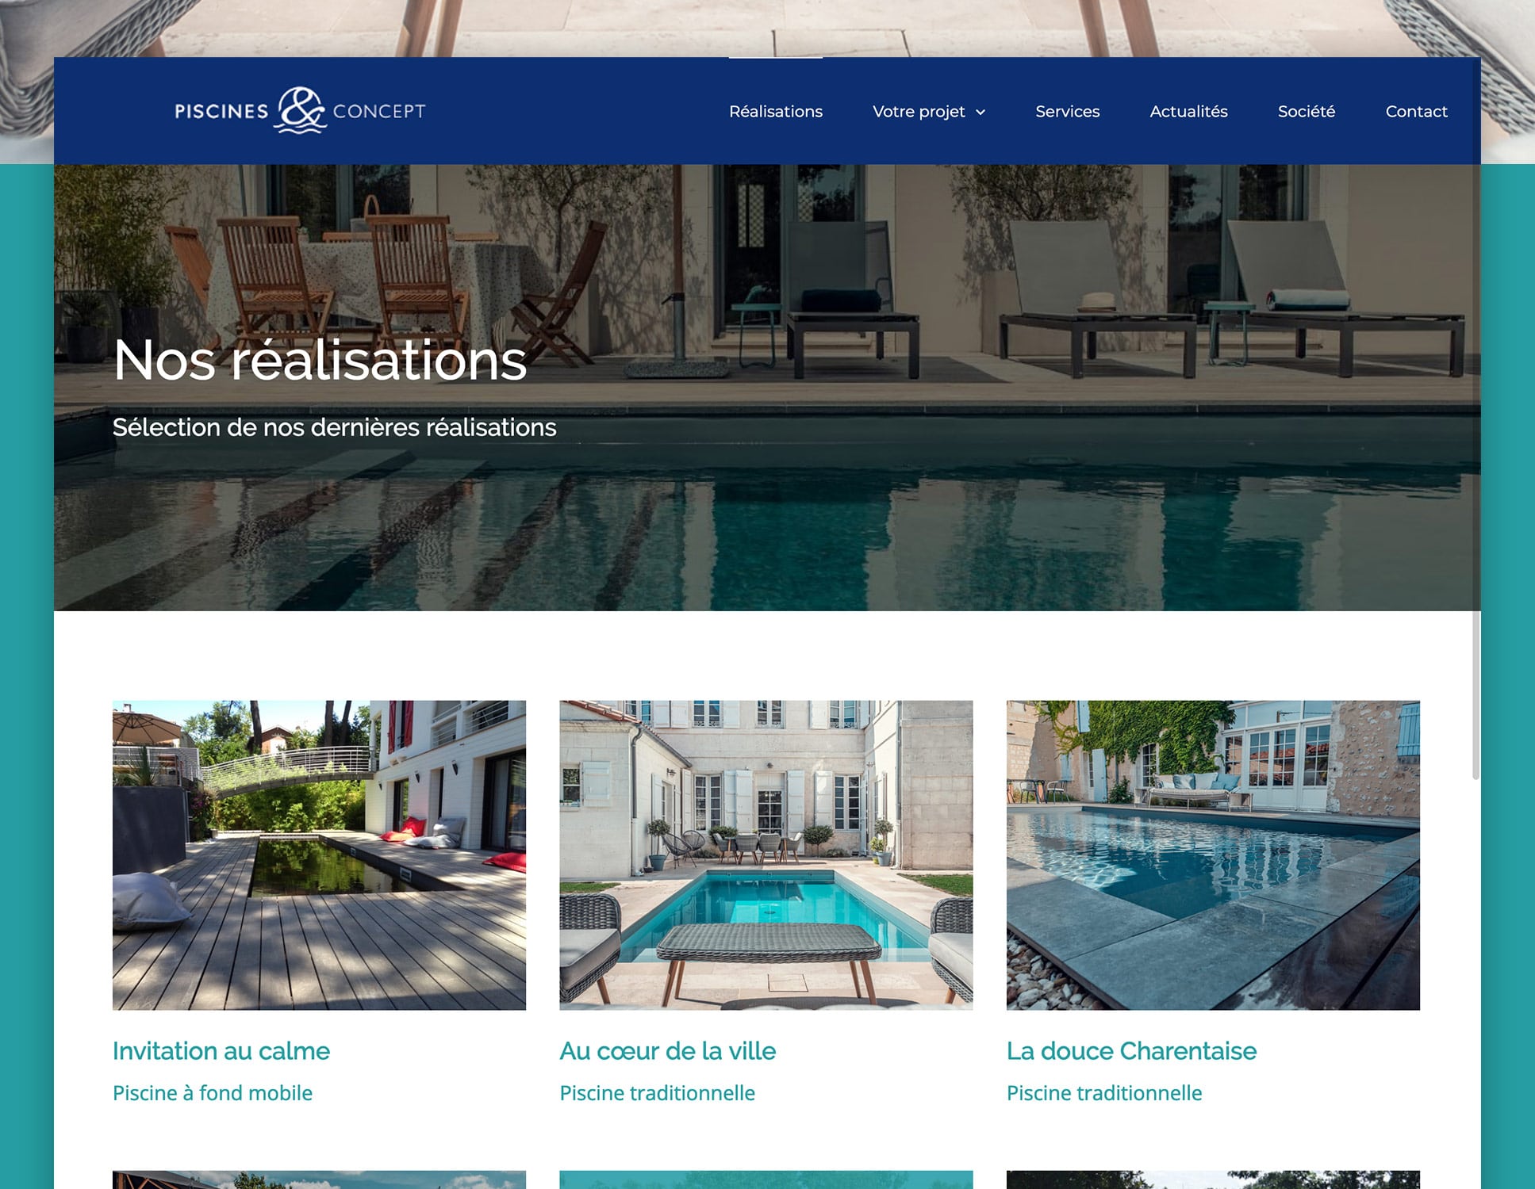Click the Nos réalisations banner heading
Image resolution: width=1535 pixels, height=1189 pixels.
(320, 360)
